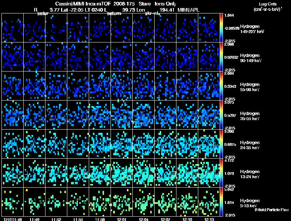
Task: Click the "Hydrogen 35-55 keV" label
Action: (x=250, y=116)
